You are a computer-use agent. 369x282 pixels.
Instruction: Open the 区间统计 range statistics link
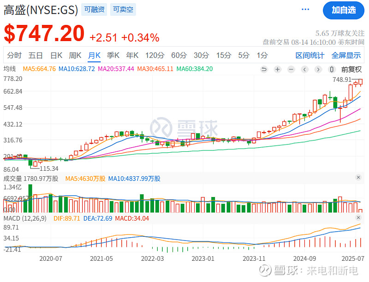[x=309, y=55]
